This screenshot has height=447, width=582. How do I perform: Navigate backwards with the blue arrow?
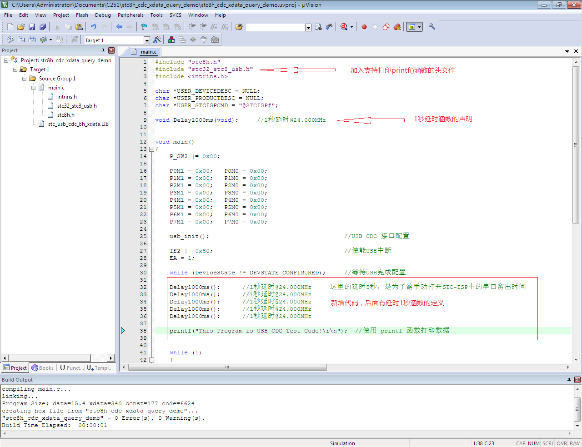[119, 27]
